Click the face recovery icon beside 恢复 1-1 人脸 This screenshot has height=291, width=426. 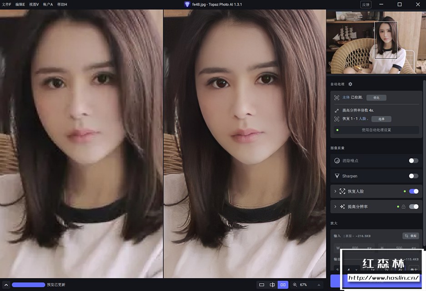point(336,119)
